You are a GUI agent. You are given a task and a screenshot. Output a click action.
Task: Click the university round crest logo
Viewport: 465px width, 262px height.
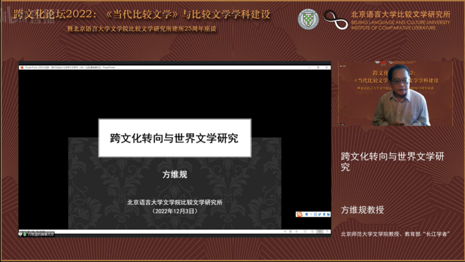point(308,20)
